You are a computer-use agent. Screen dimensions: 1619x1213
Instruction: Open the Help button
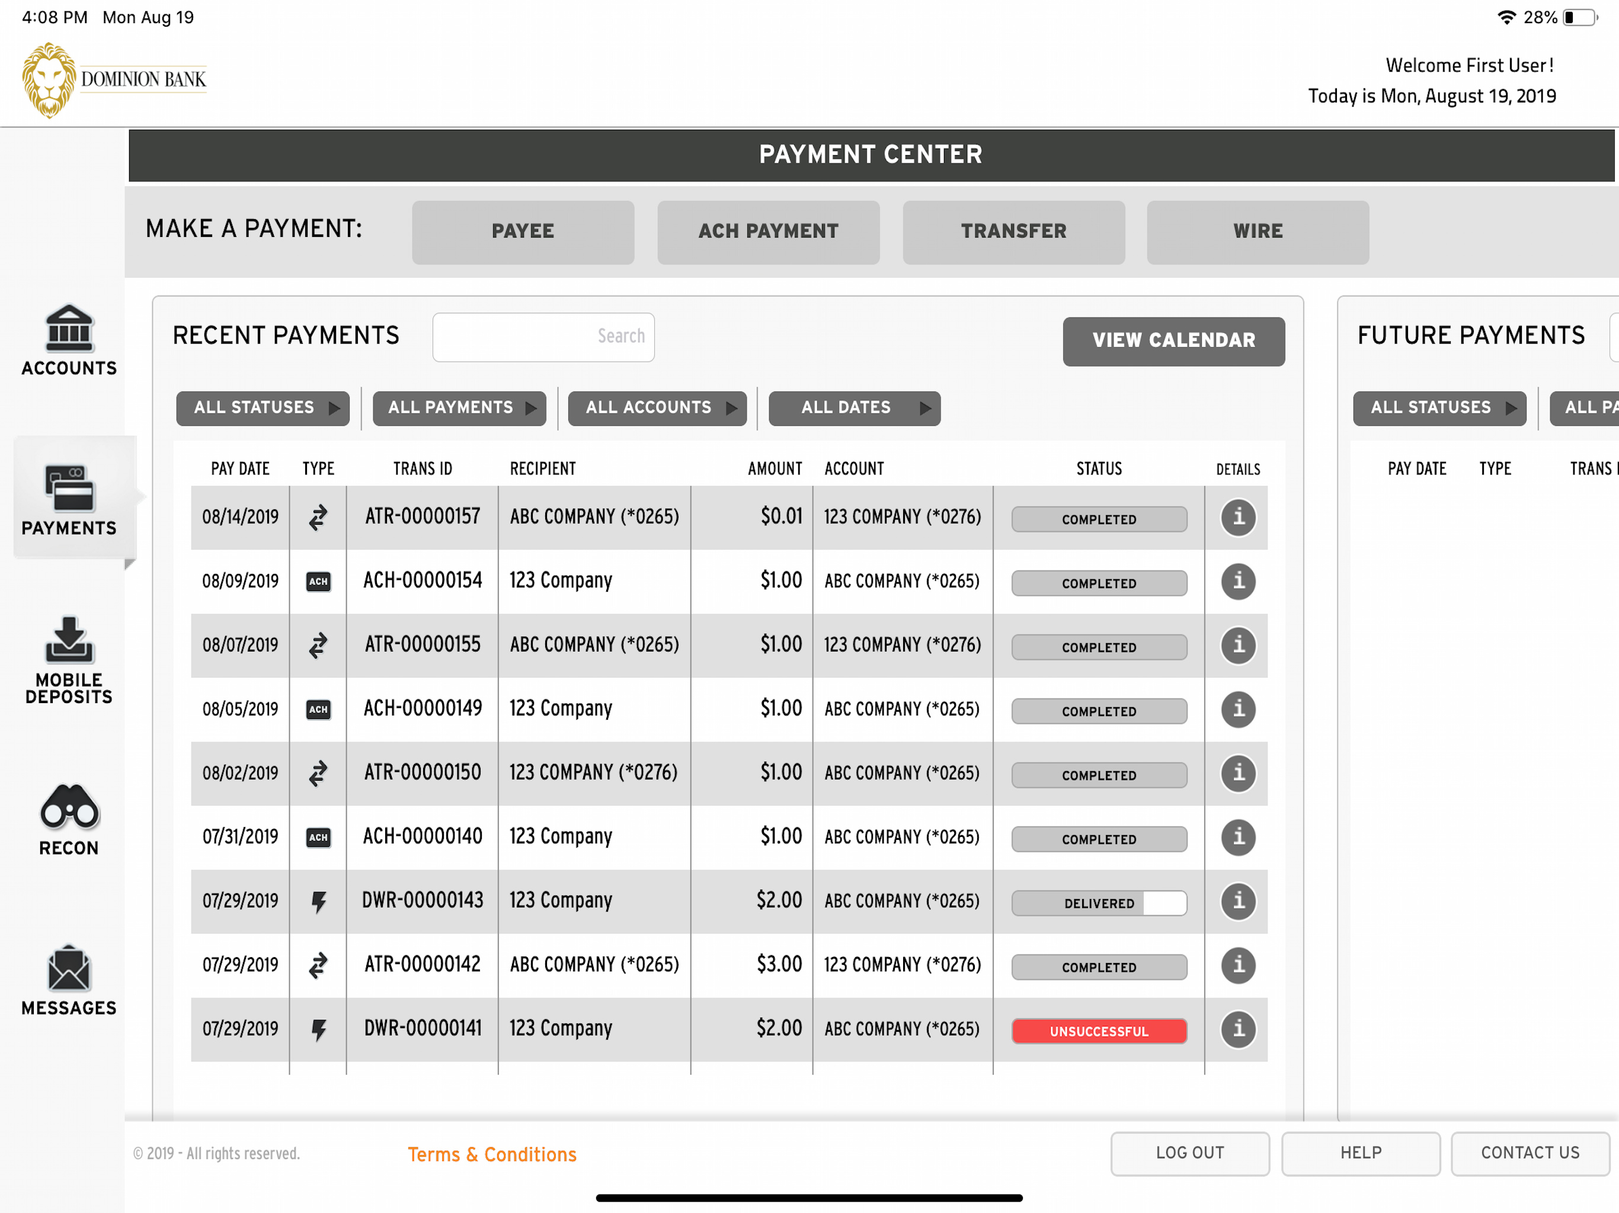1360,1153
